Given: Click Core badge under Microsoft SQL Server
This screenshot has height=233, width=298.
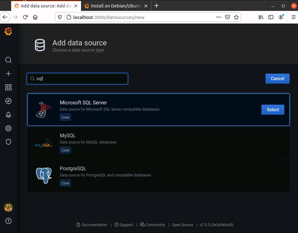Looking at the screenshot, I should click(65, 117).
